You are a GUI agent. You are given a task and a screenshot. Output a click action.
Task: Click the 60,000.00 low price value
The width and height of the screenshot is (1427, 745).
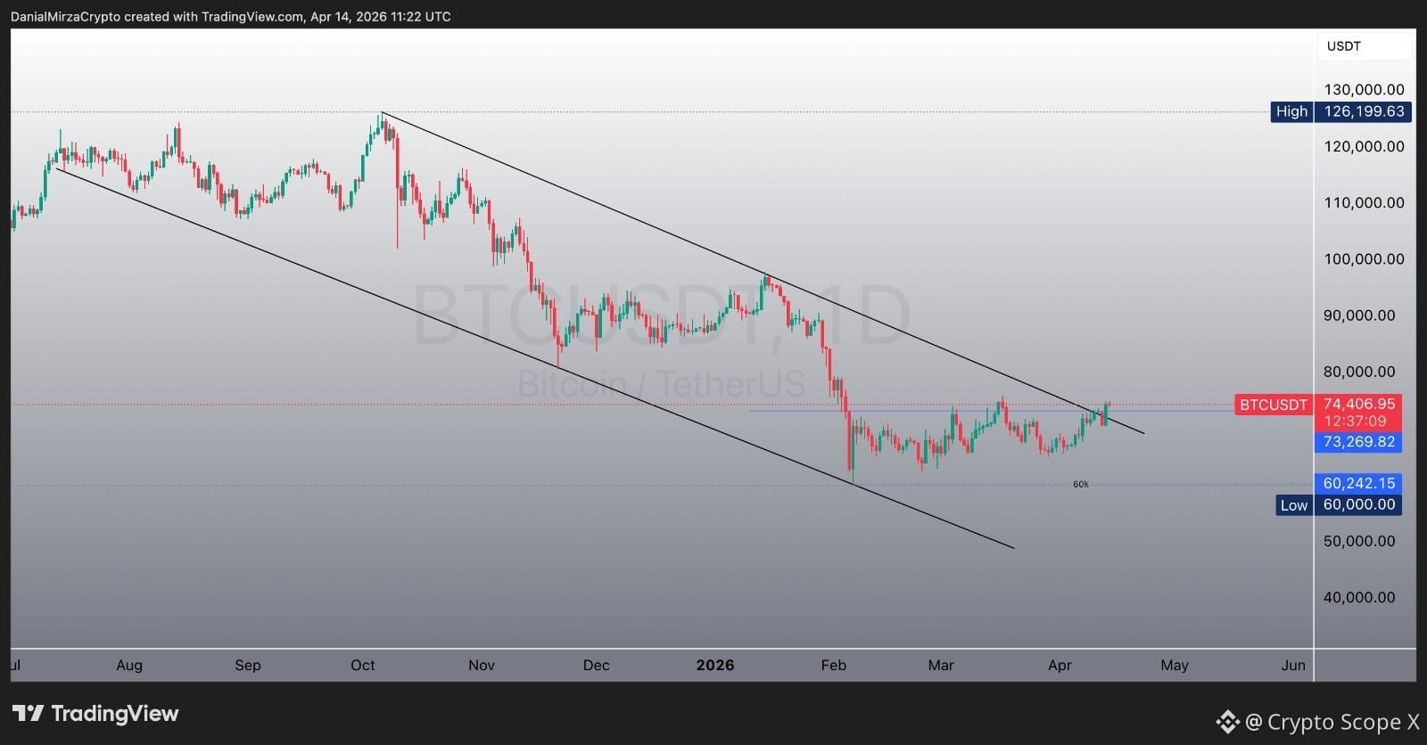pos(1358,504)
